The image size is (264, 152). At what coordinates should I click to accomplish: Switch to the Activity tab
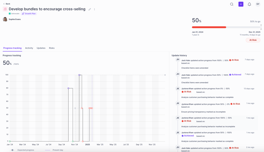[x=29, y=48]
